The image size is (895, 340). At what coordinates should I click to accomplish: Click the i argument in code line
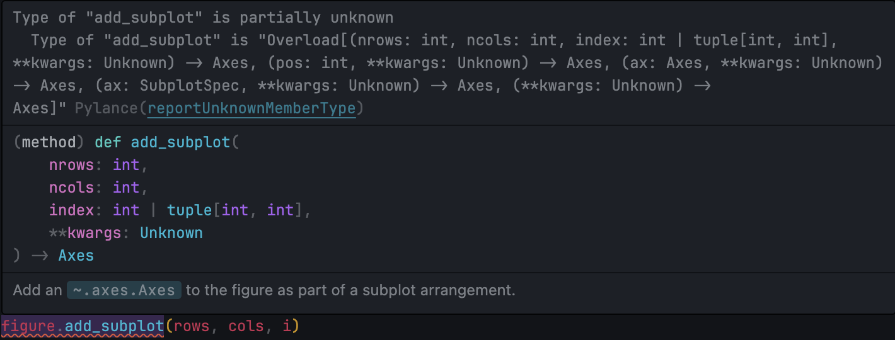tap(287, 327)
